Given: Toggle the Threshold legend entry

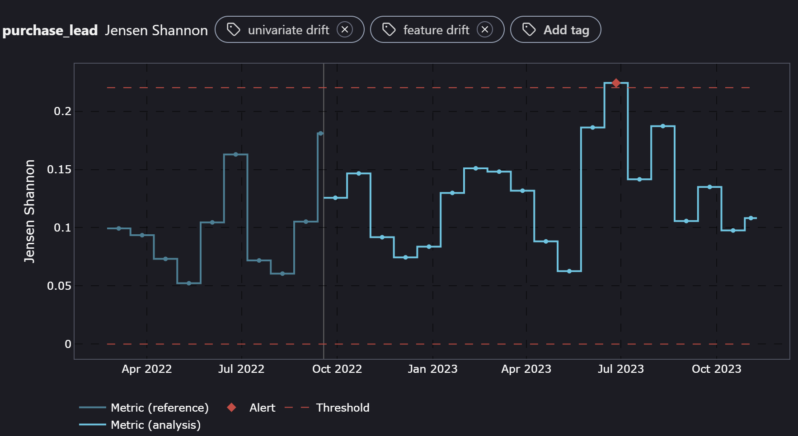Looking at the screenshot, I should tap(328, 408).
